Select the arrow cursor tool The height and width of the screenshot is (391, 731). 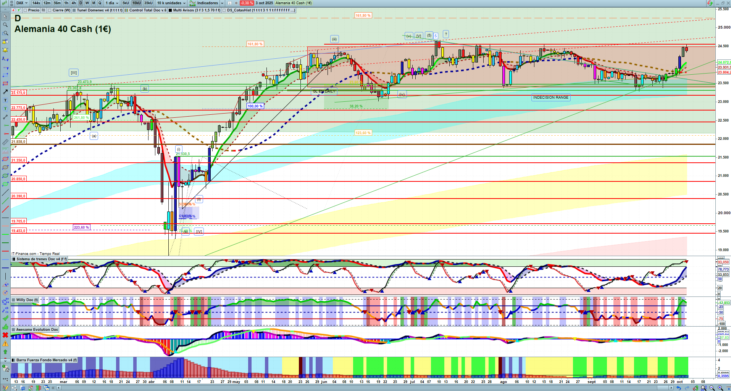point(5,16)
